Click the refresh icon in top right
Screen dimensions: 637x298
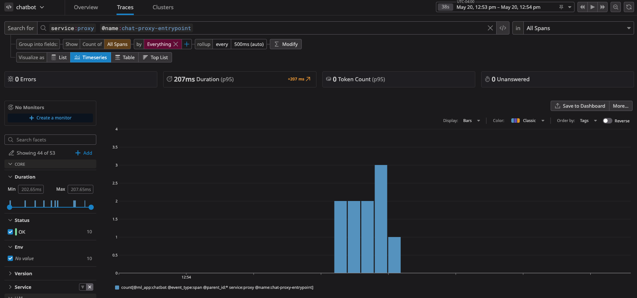[629, 7]
